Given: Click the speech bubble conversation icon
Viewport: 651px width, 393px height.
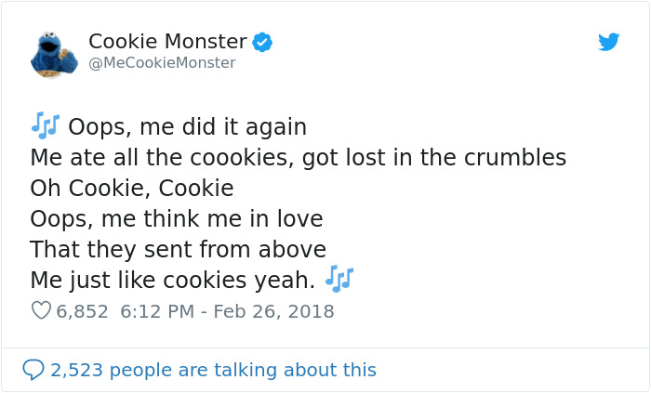Looking at the screenshot, I should point(33,370).
